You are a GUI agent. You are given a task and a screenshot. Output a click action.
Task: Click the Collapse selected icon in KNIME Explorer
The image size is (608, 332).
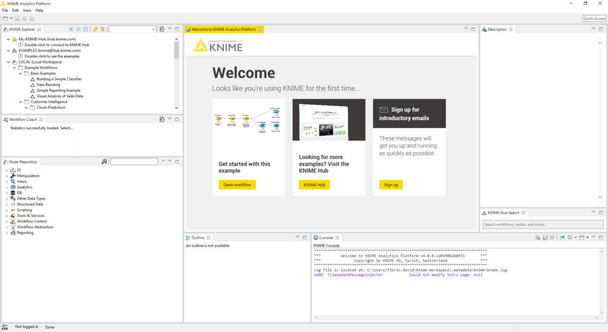(78, 29)
